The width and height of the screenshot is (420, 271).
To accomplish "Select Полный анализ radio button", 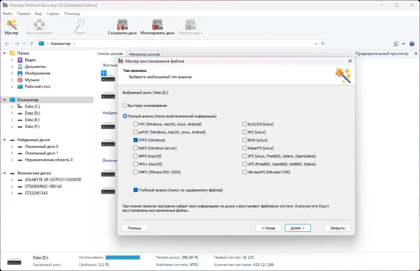I will pos(125,116).
